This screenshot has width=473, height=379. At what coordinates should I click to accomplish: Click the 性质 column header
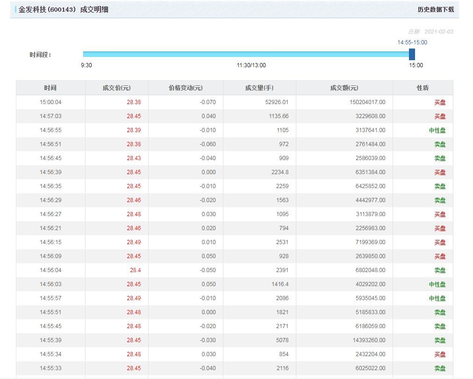[x=423, y=88]
